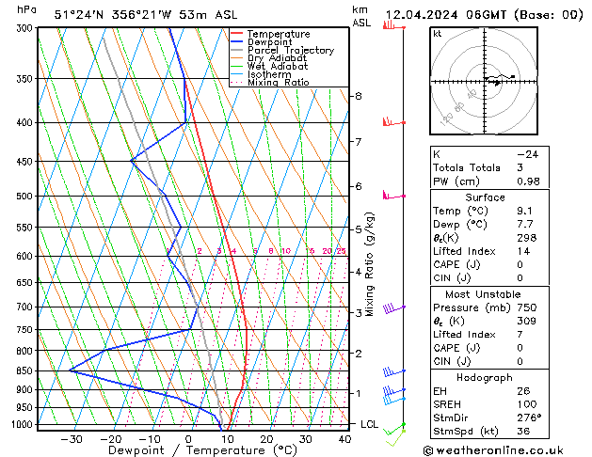The image size is (592, 457).
Task: Click the SREH value 100
Action: (x=527, y=404)
